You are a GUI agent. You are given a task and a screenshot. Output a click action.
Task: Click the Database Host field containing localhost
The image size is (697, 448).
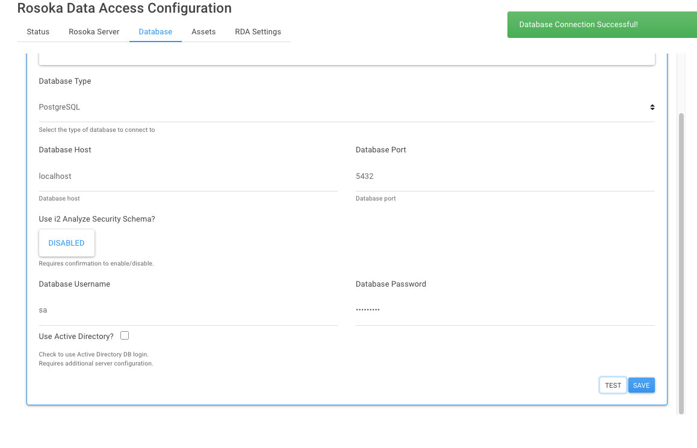click(x=188, y=176)
